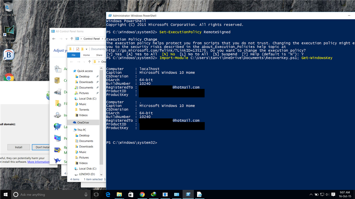355x199 pixels.
Task: Launch Google Chrome from the desktop
Action: [x=9, y=77]
